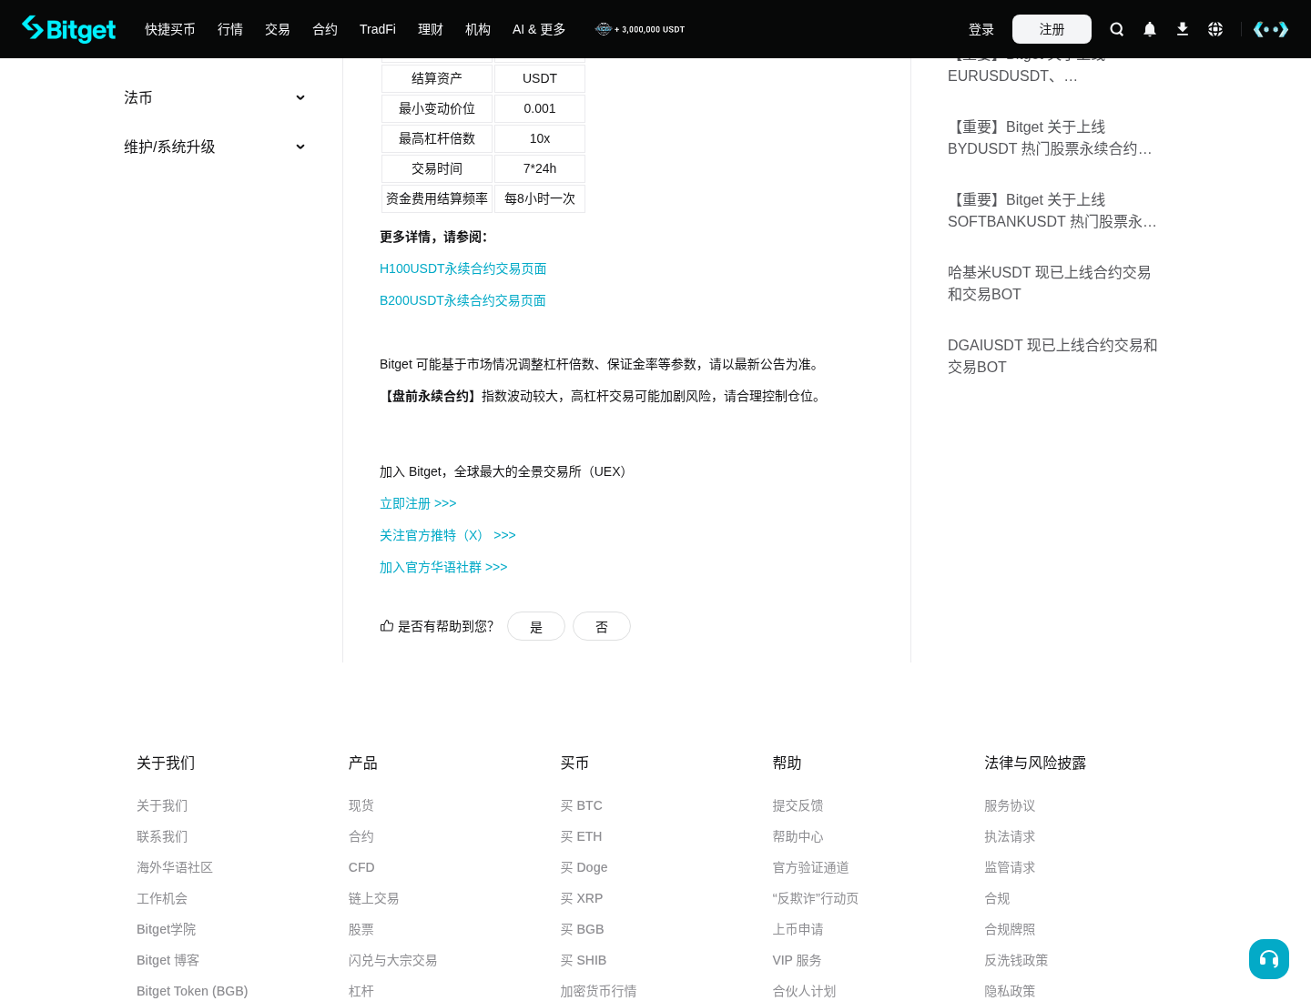
Task: Open the search magnifier icon
Action: pos(1117,29)
